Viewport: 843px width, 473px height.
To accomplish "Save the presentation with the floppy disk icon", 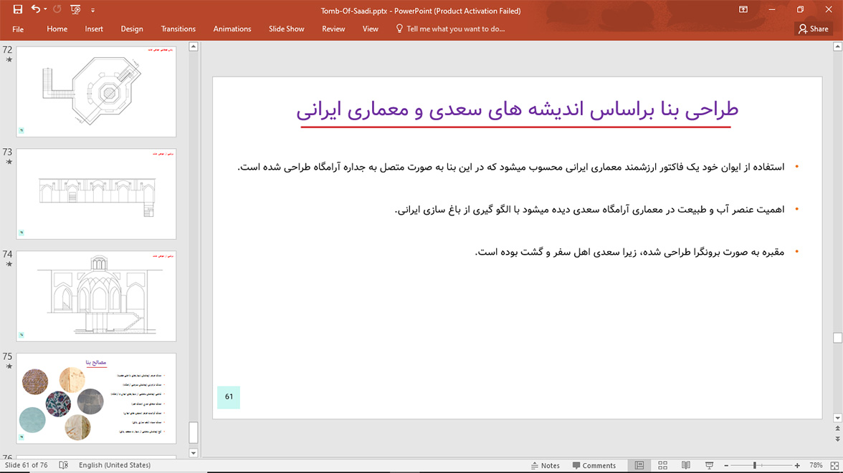I will [x=18, y=10].
